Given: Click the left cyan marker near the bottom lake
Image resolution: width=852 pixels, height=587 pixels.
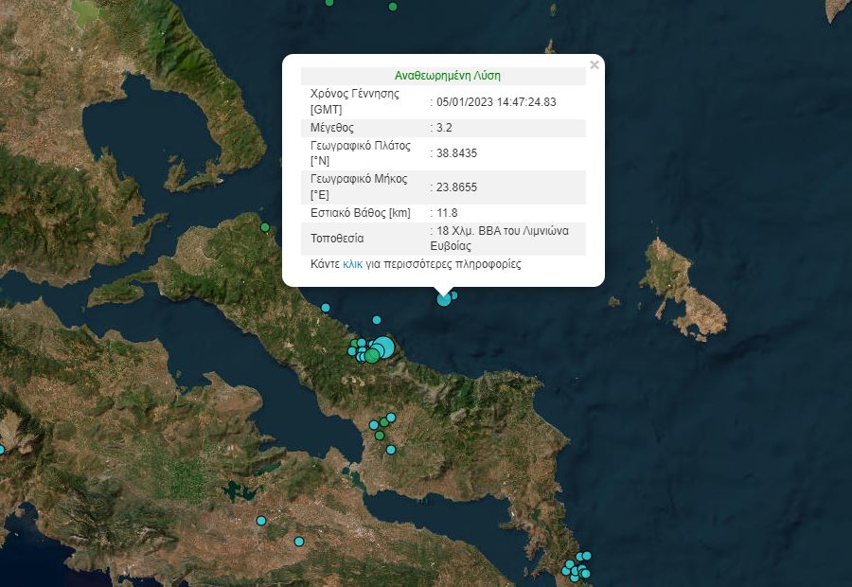Looking at the screenshot, I should coord(261,521).
